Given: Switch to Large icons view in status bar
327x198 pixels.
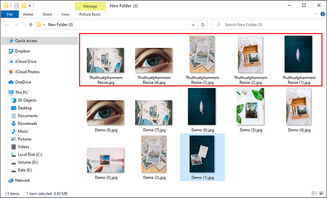Looking at the screenshot, I should point(321,193).
